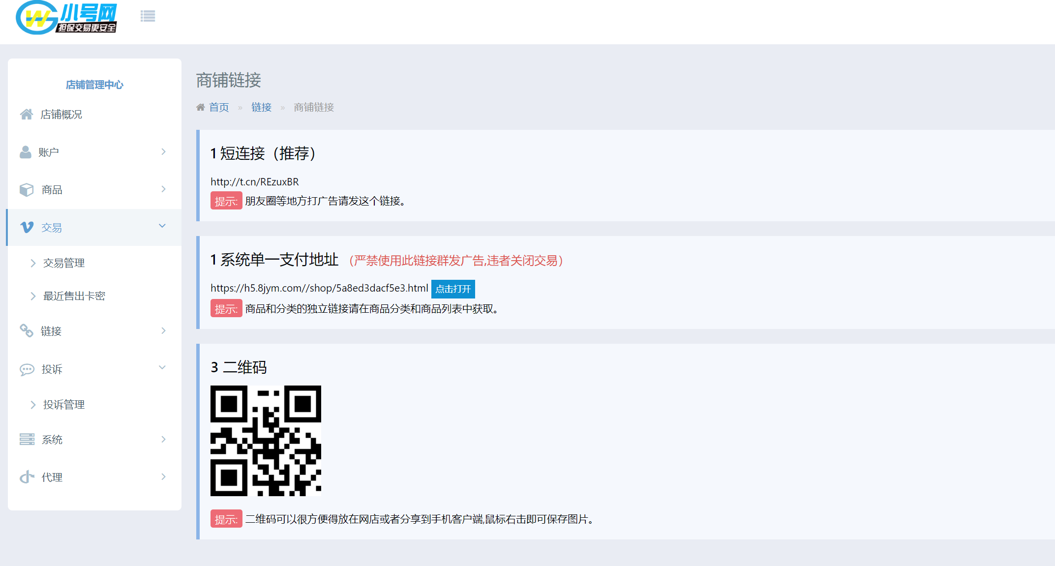
Task: Open 投诉管理 submenu item
Action: coord(64,405)
